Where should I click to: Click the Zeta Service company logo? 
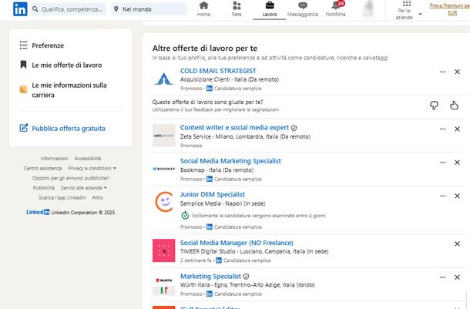pos(163,136)
